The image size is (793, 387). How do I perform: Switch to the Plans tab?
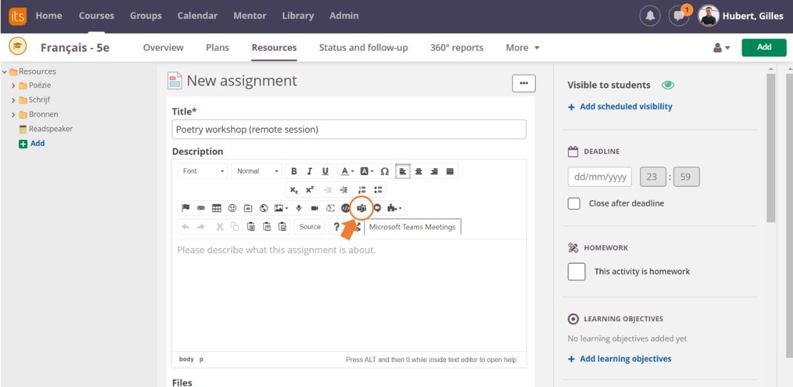point(218,47)
